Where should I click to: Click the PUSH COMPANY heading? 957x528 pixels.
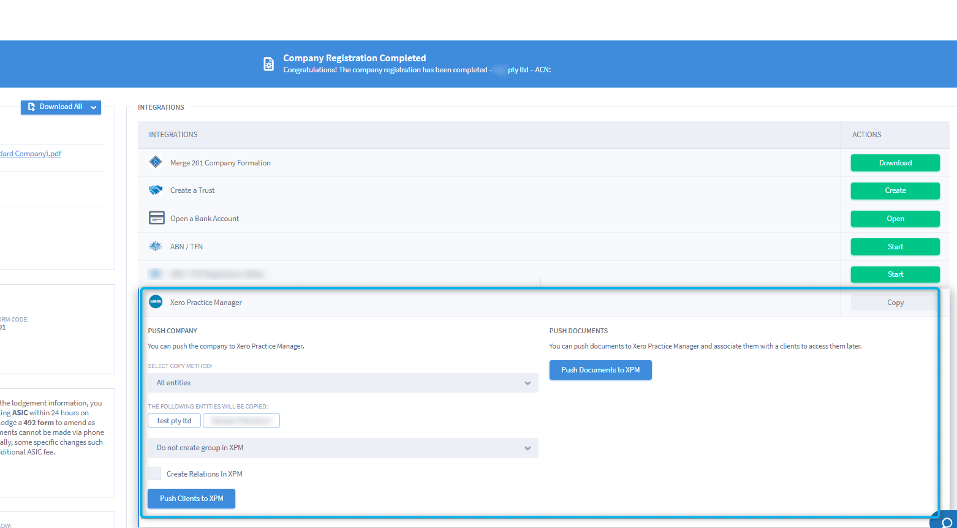(172, 331)
